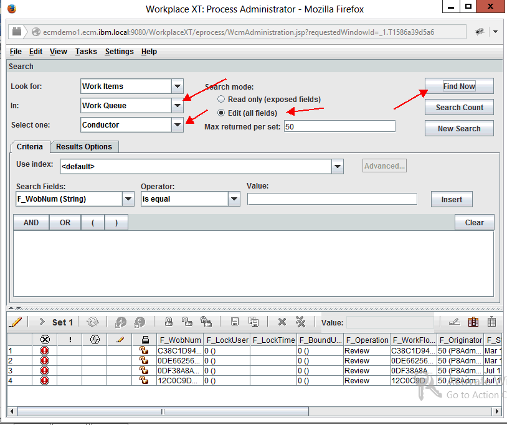This screenshot has height=425, width=507.
Task: Click the orange columns grid icon
Action: (x=473, y=322)
